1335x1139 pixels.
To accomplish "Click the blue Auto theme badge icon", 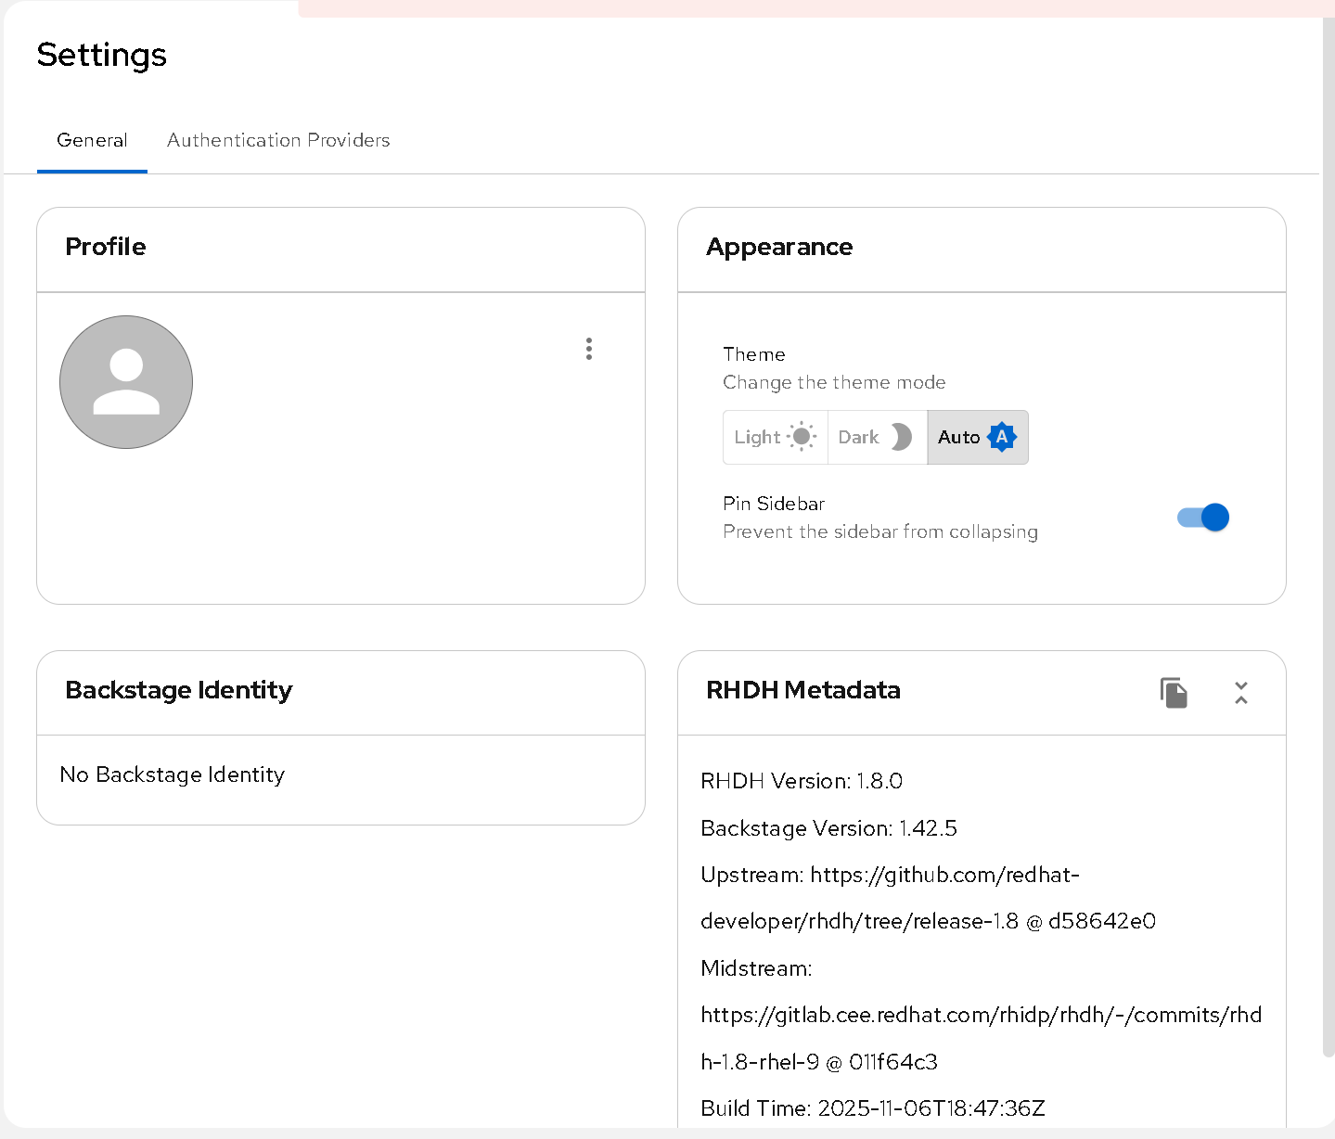I will [1002, 437].
